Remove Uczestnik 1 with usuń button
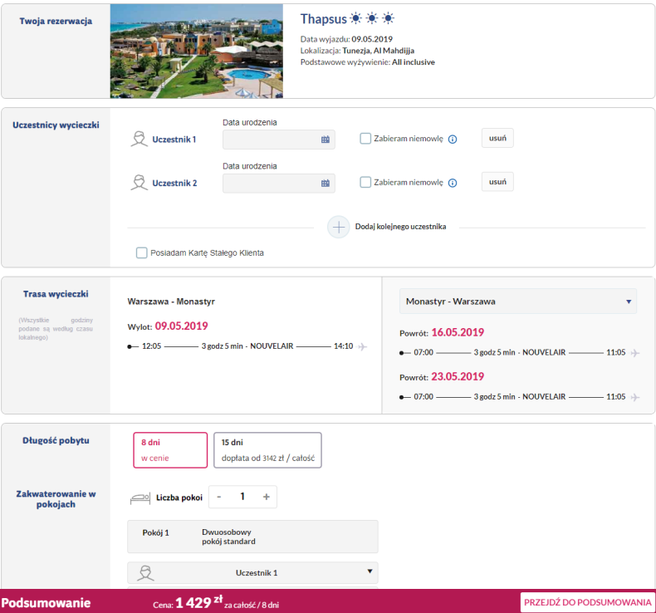The image size is (656, 613). (497, 138)
